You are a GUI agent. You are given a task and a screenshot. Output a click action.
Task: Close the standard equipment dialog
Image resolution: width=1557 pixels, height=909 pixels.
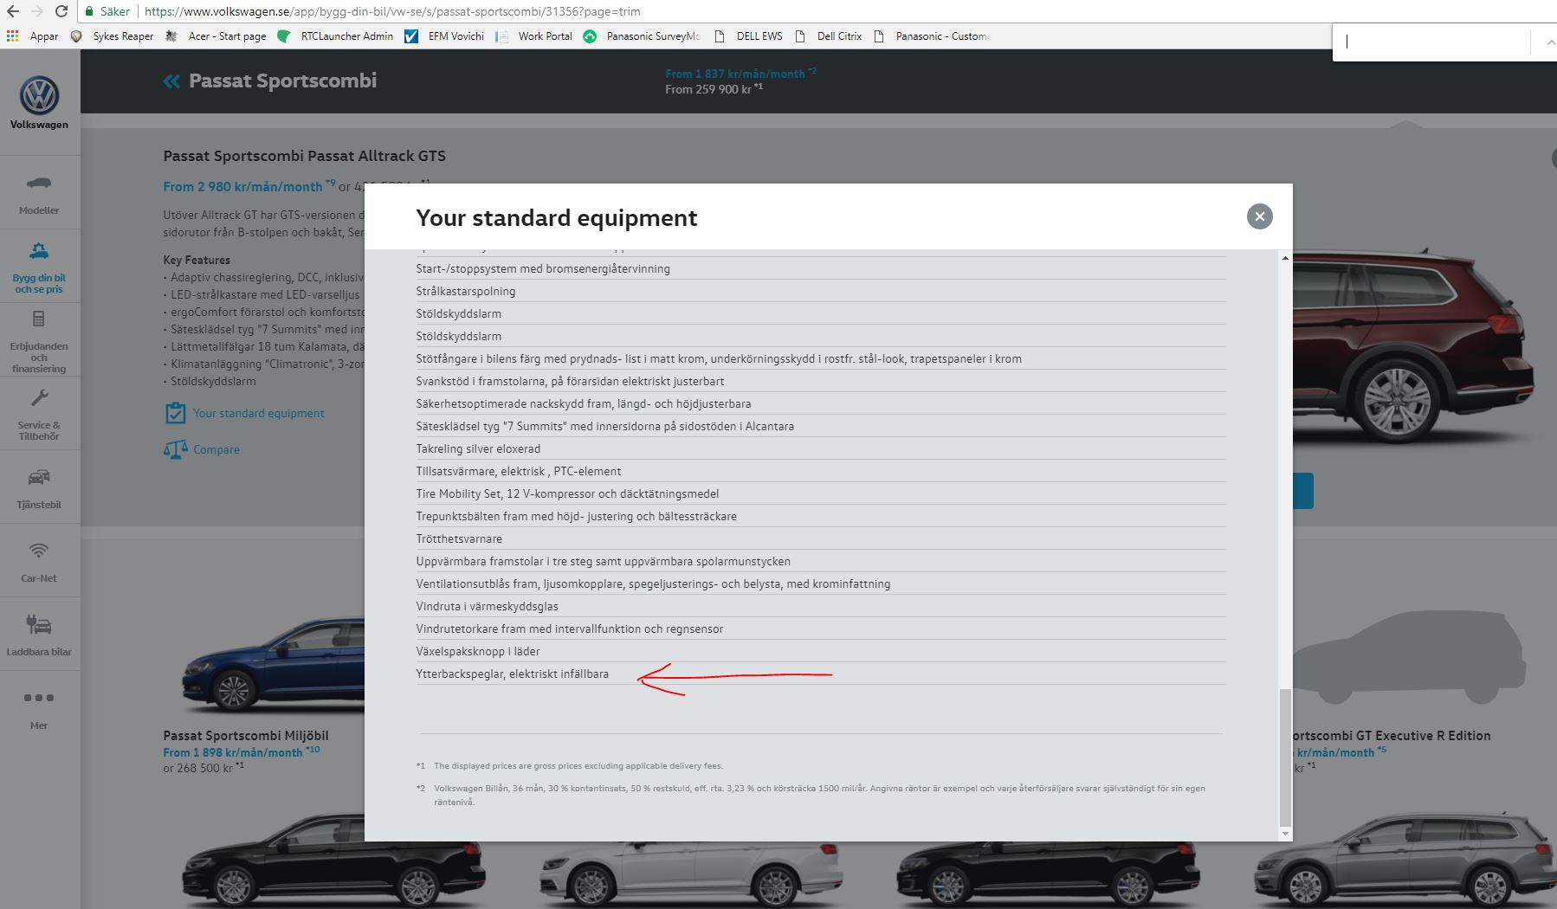click(x=1259, y=216)
